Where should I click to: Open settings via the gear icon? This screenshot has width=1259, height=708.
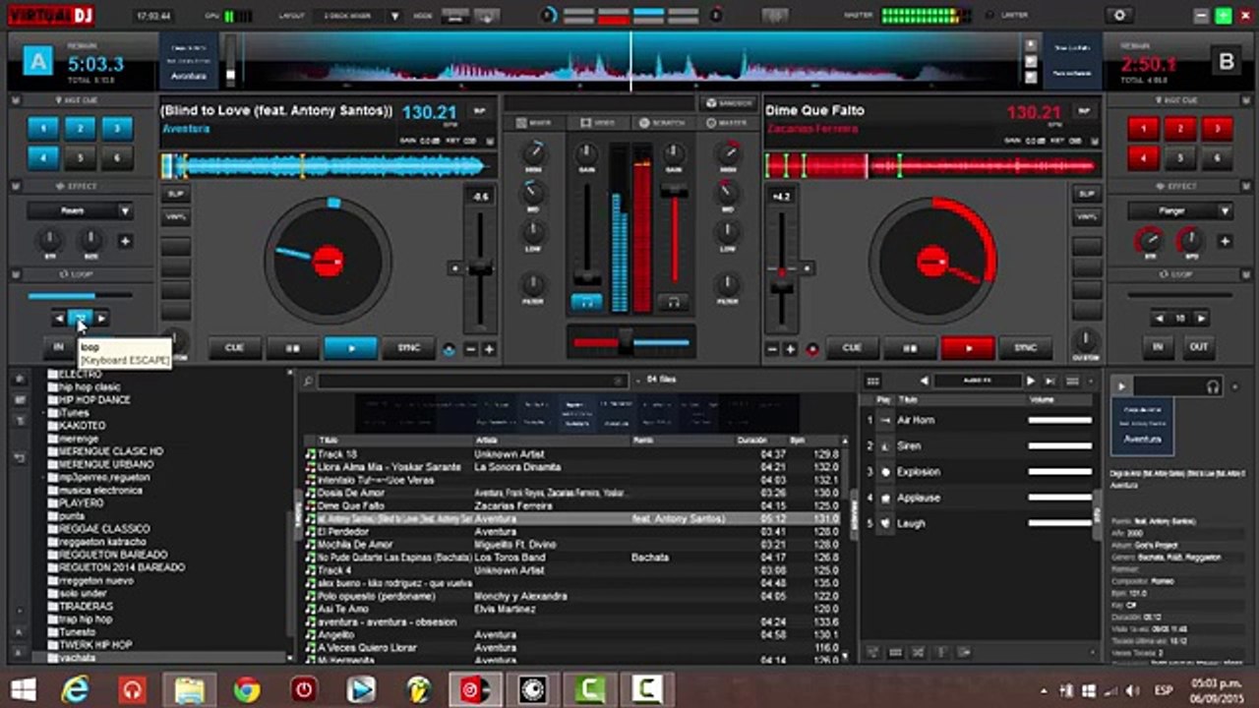[x=1118, y=16]
